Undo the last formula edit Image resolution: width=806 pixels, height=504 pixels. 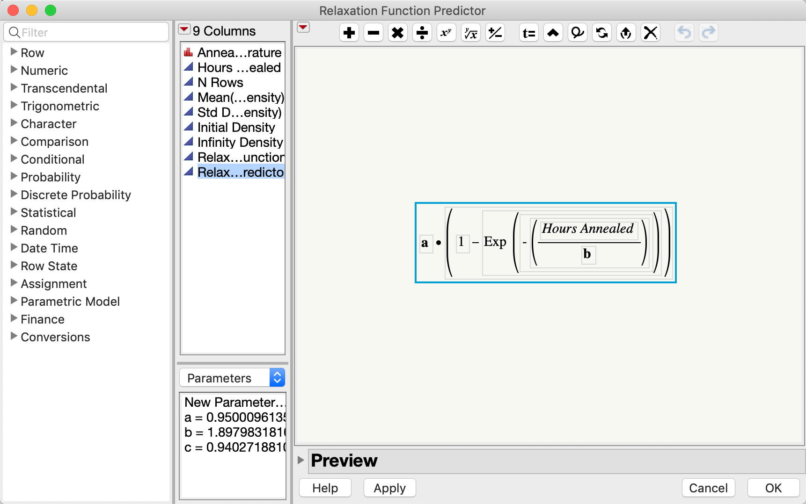(x=684, y=33)
